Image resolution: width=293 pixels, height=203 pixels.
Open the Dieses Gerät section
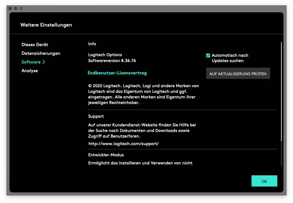35,44
